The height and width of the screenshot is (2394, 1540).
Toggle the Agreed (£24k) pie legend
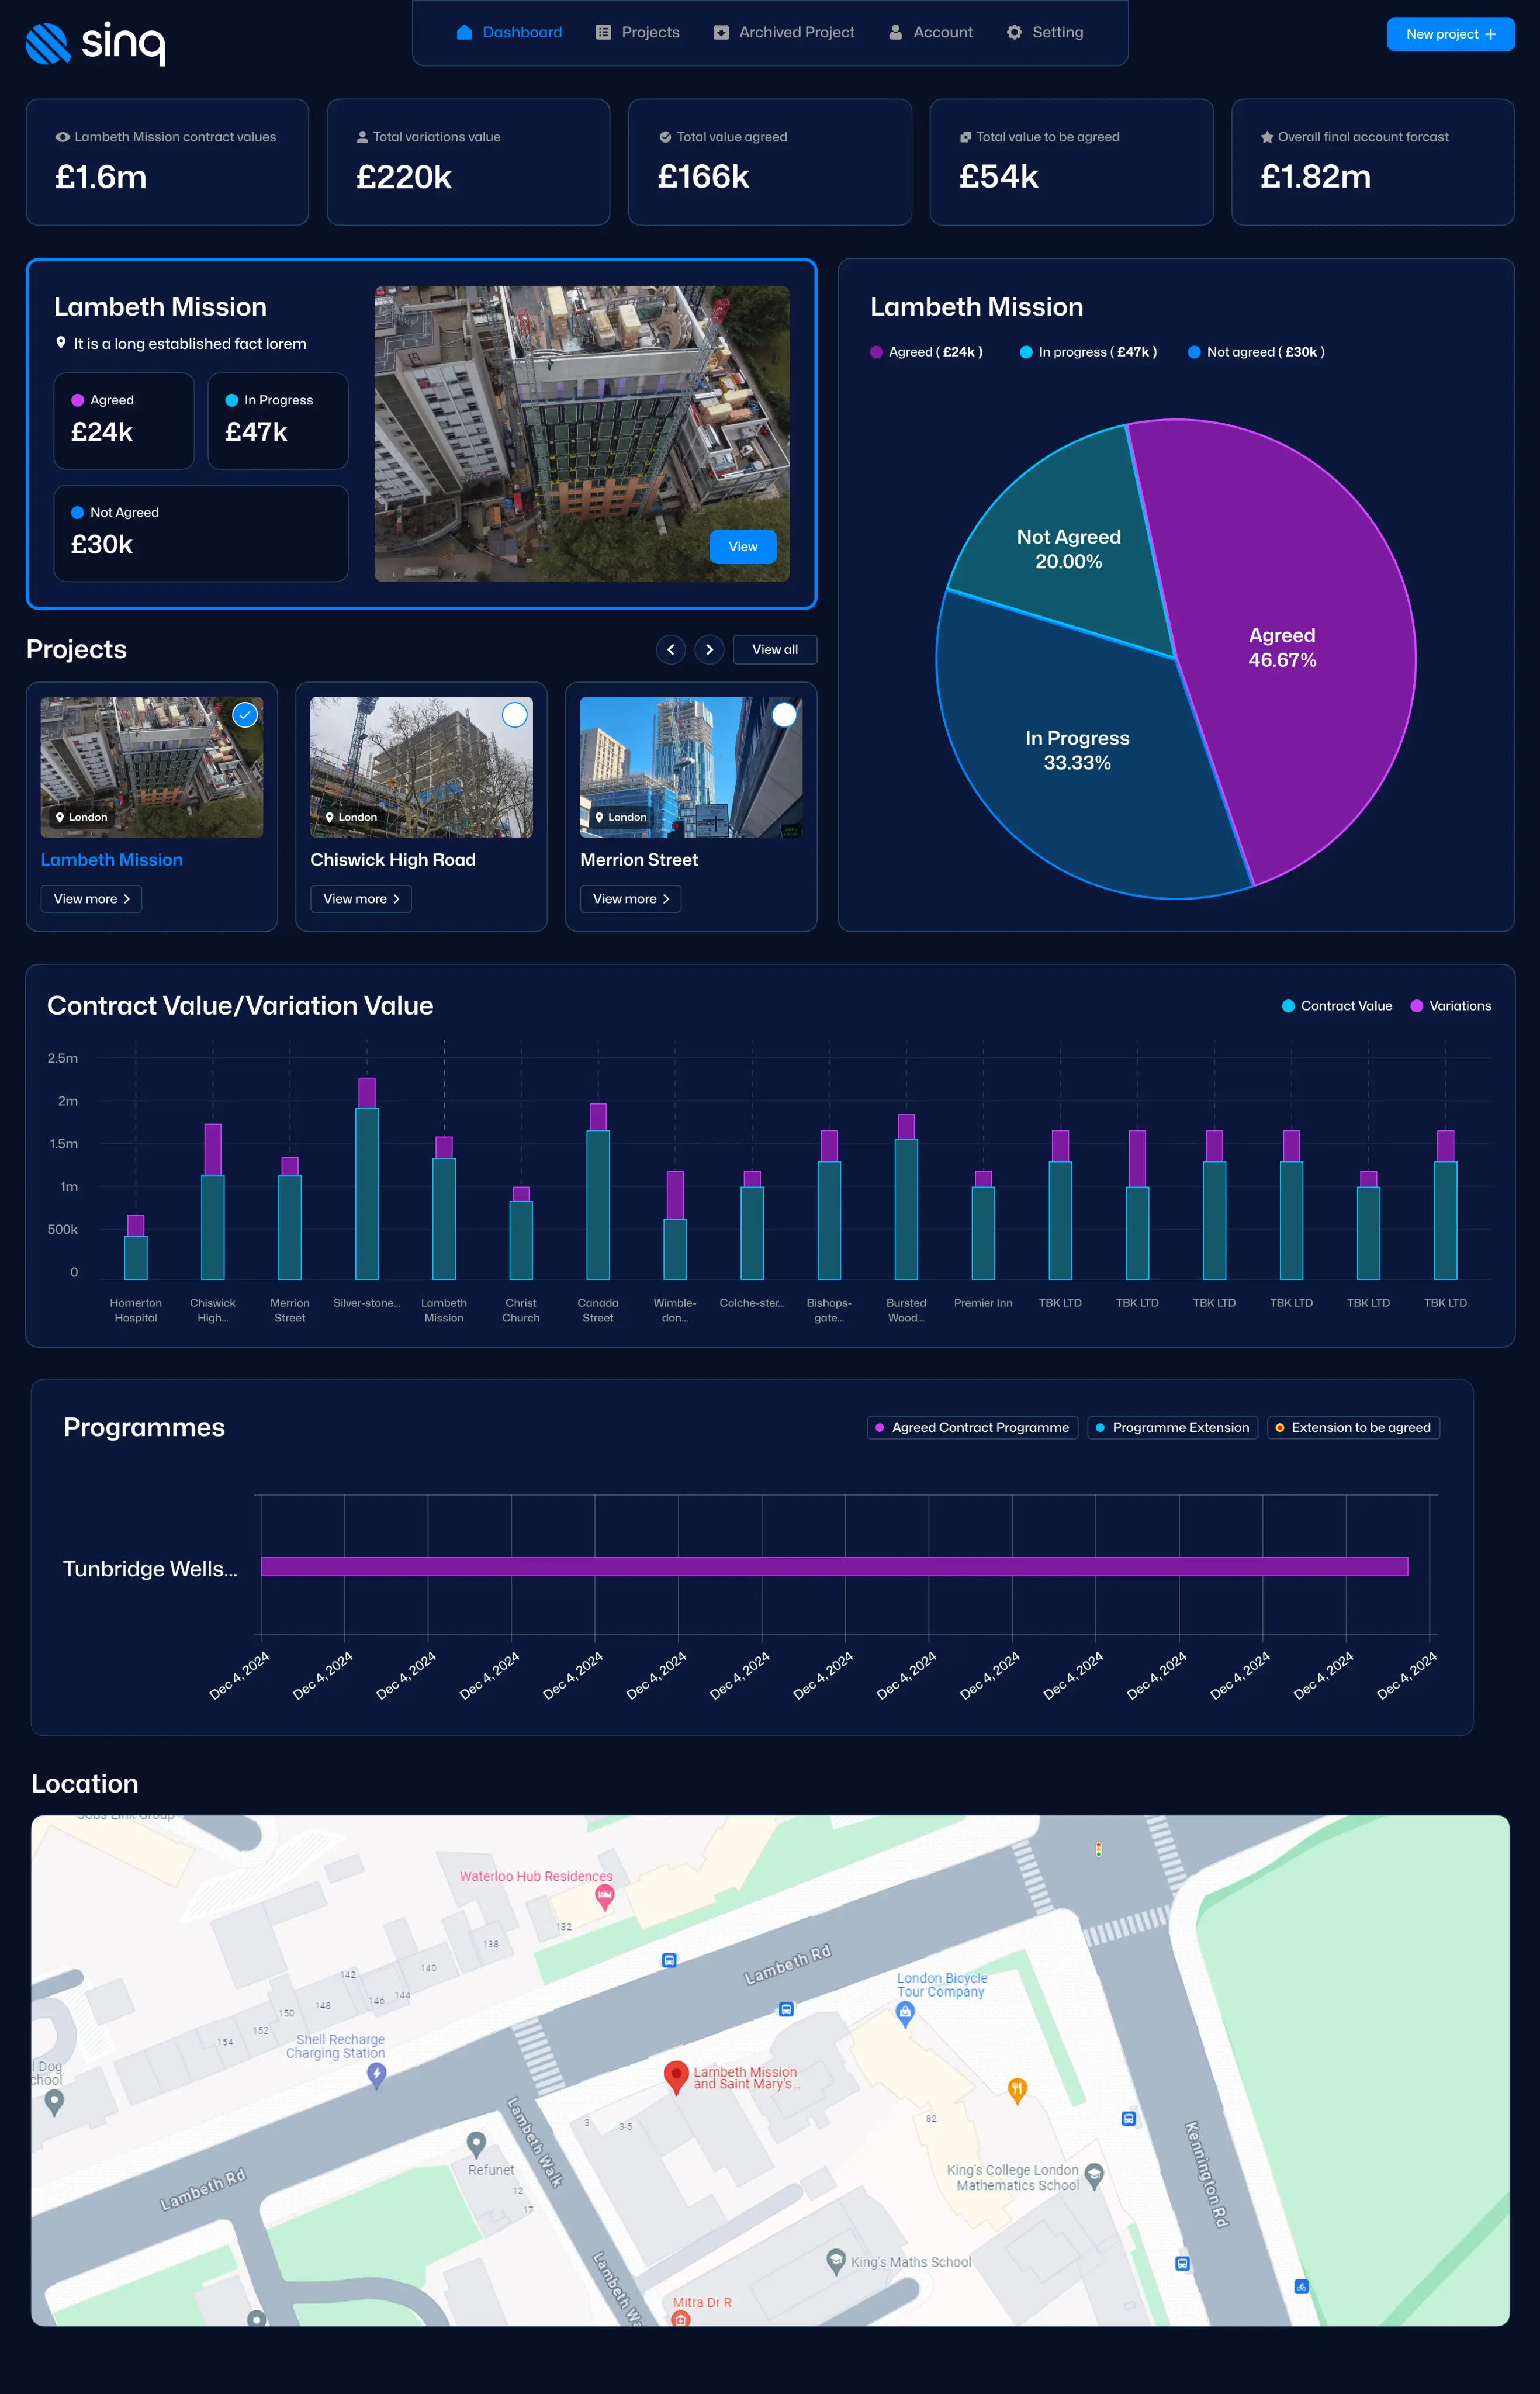point(926,352)
